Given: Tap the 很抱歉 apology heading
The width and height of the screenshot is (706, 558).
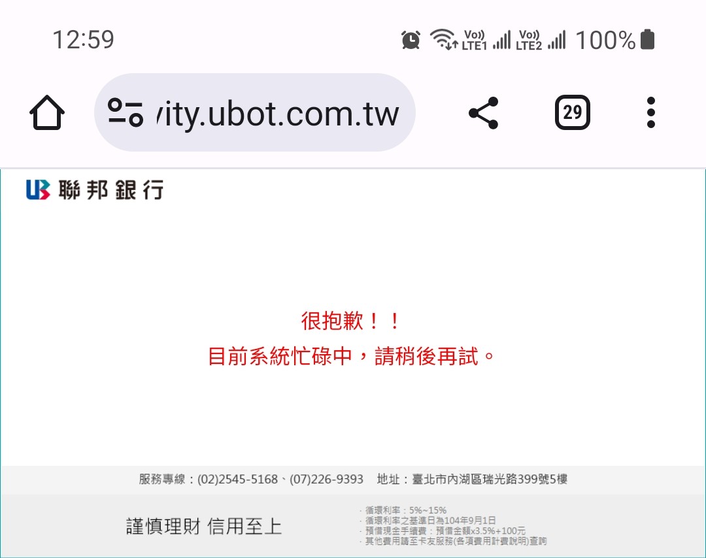Looking at the screenshot, I should pyautogui.click(x=350, y=321).
